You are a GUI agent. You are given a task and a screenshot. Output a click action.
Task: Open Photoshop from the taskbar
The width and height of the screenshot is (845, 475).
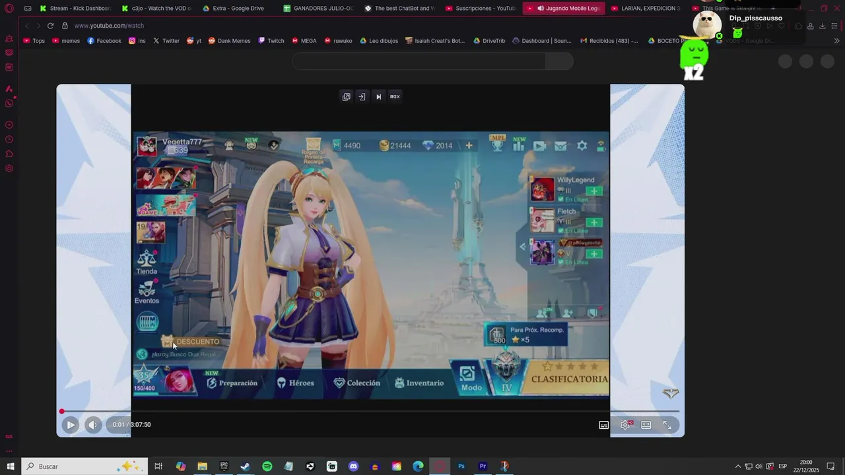(x=461, y=466)
